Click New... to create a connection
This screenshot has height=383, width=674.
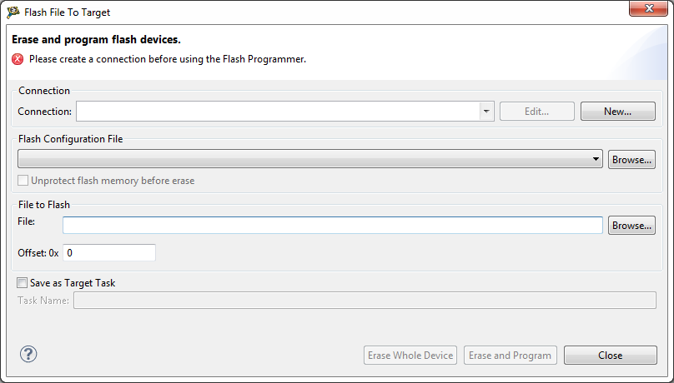tap(617, 112)
